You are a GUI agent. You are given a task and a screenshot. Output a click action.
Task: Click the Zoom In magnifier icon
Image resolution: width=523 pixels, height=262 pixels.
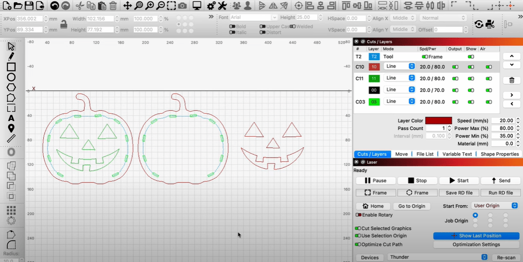(x=150, y=5)
